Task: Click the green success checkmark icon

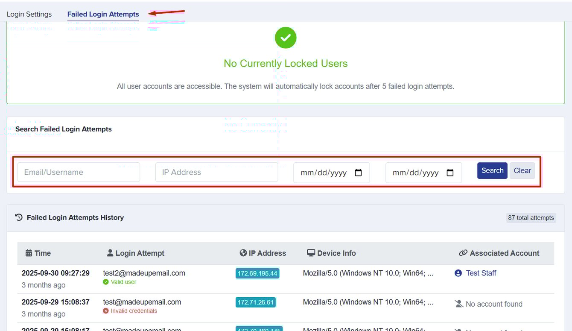Action: pos(285,38)
